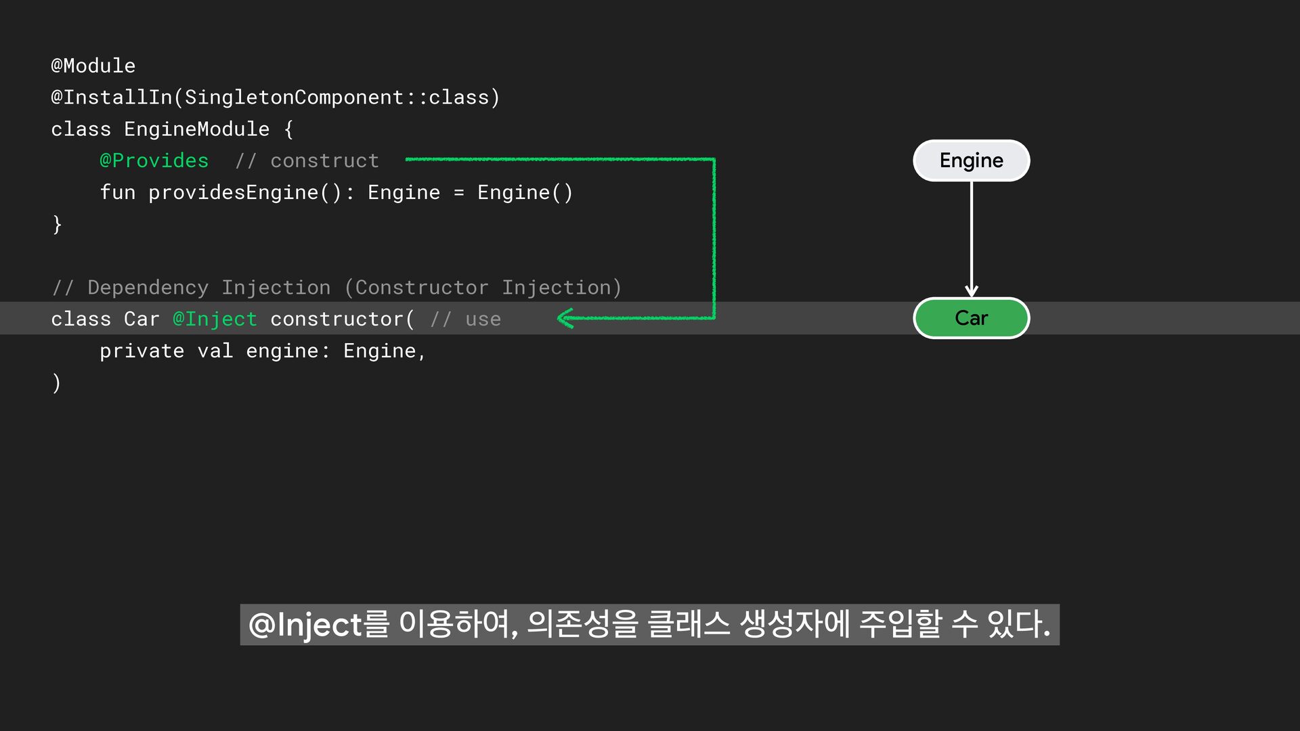
Task: Click the '// construct' comment
Action: (307, 160)
